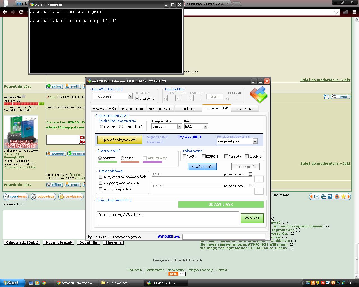Check -e wykonaj kasowanie AVR

click(x=100, y=183)
